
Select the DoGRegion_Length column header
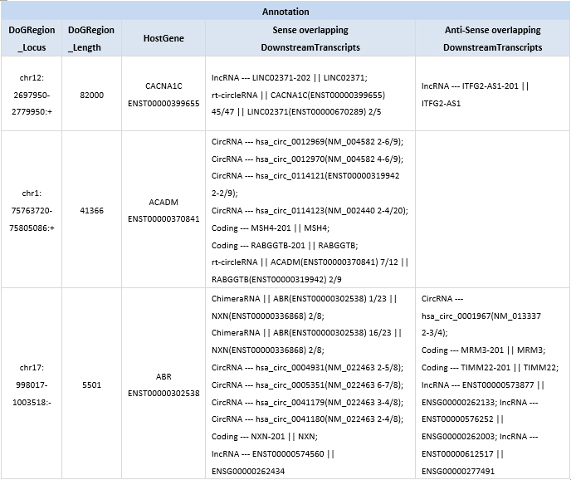click(91, 39)
